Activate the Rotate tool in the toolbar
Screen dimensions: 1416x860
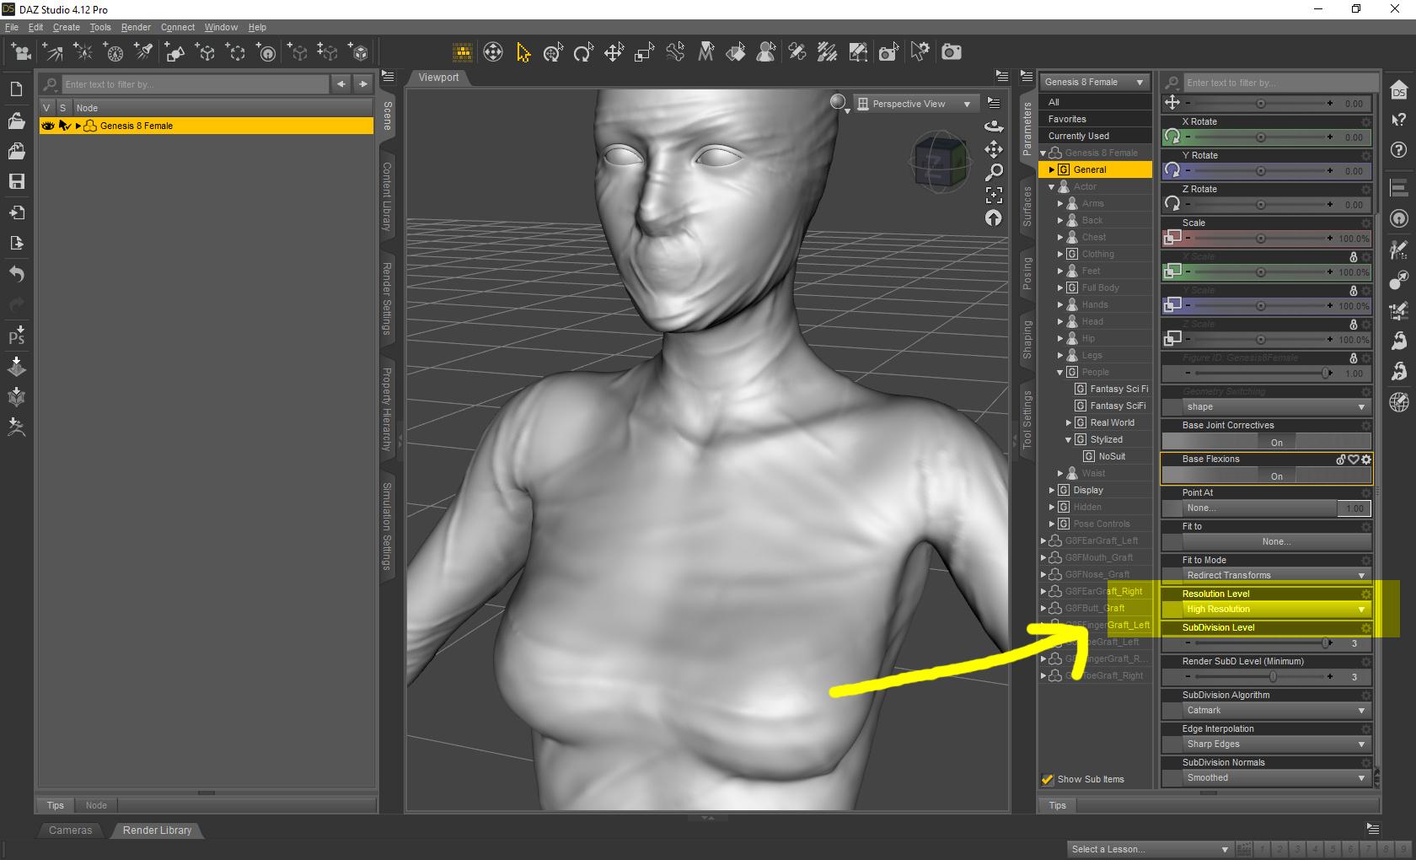583,52
